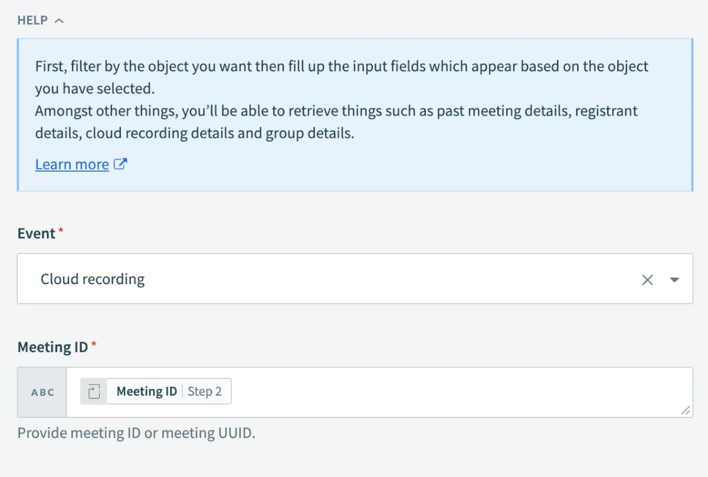Click the Step 2 label in the pill

point(205,392)
